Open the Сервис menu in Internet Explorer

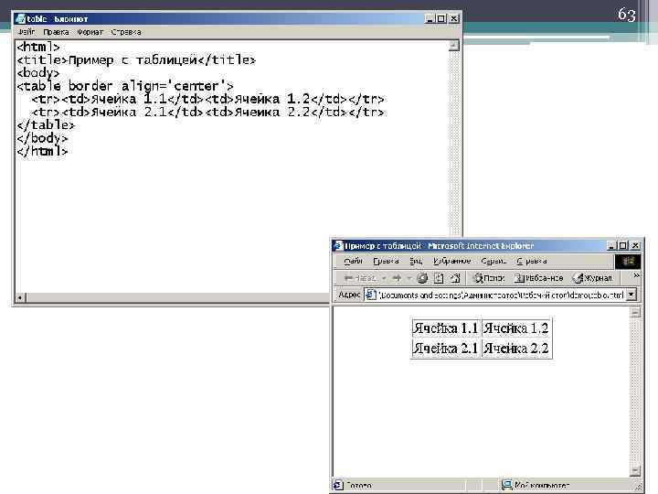coord(493,262)
